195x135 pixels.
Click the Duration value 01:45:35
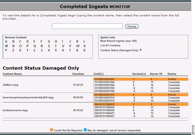click(x=78, y=85)
